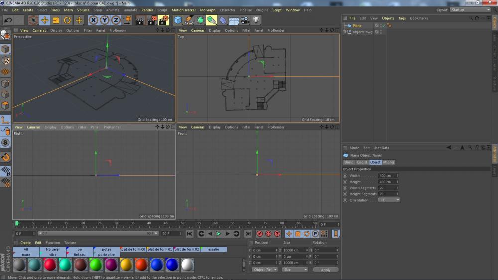Add a Light object using bulb icon

(x=256, y=20)
